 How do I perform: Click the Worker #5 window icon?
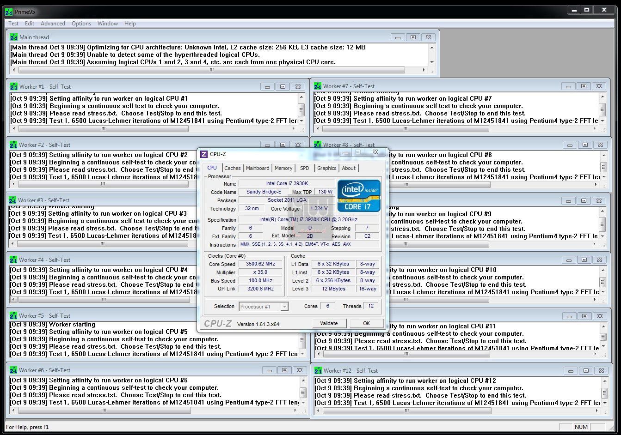click(13, 315)
